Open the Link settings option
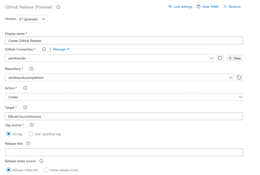This screenshot has width=260, height=175. click(x=180, y=7)
